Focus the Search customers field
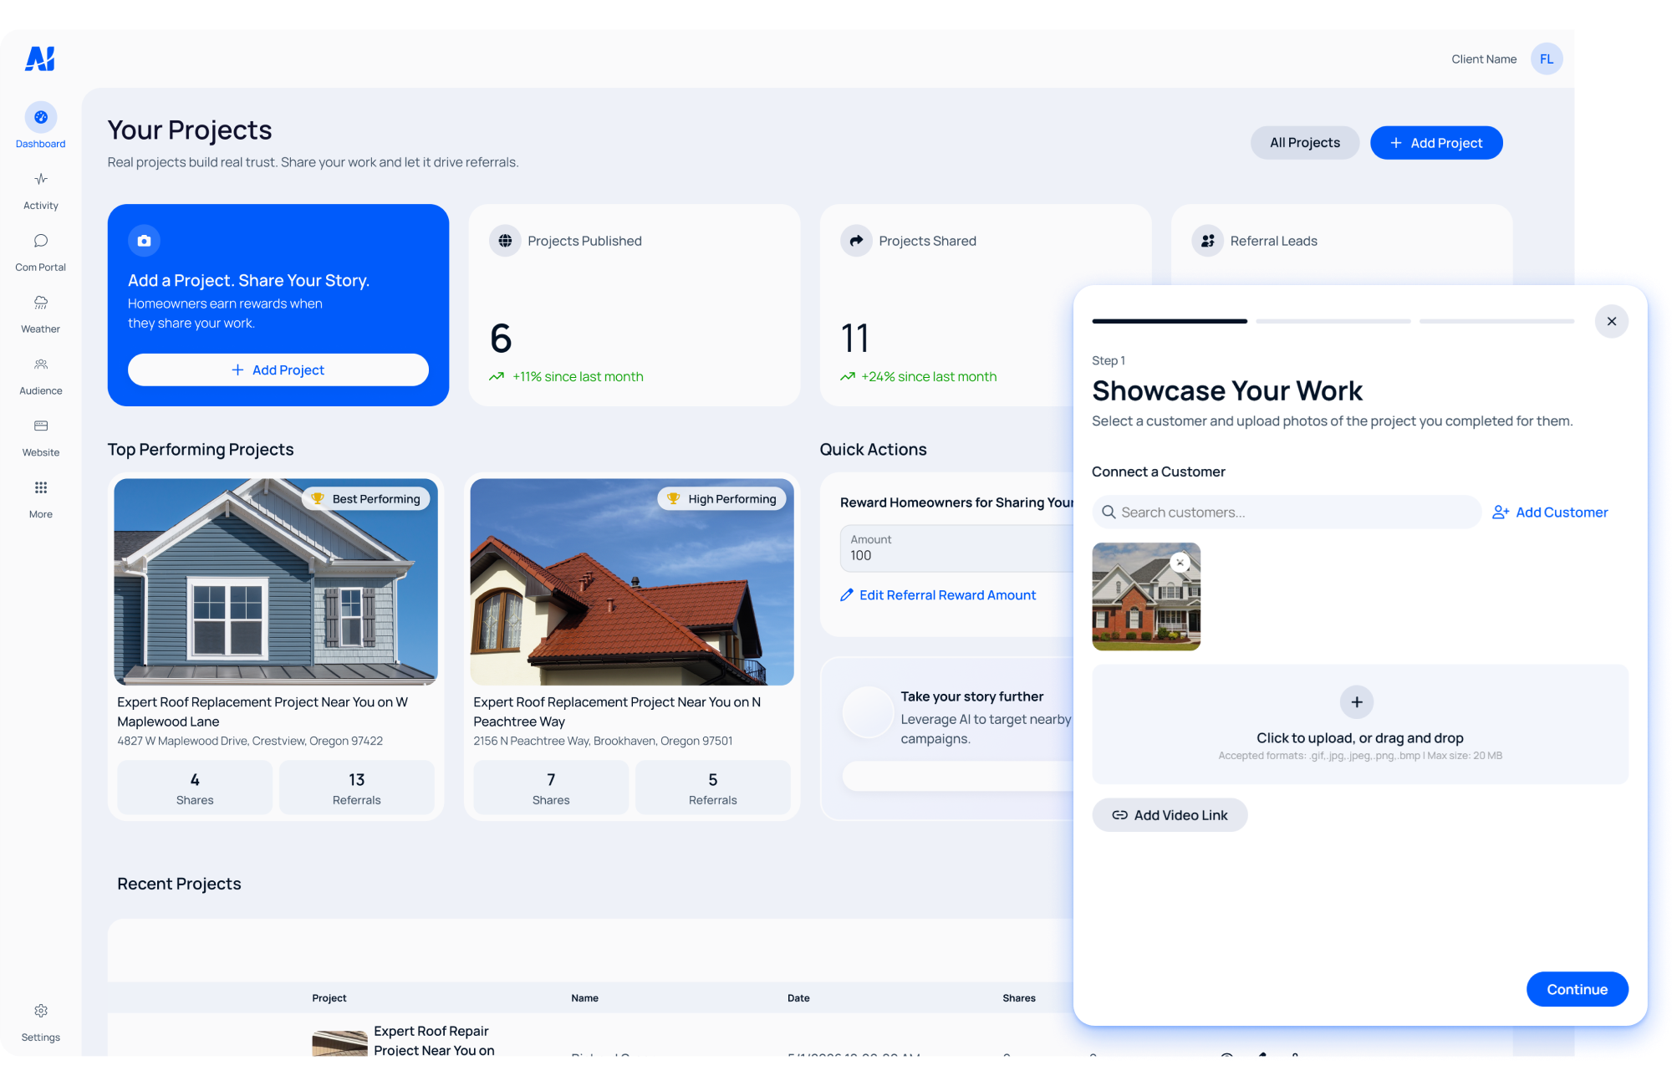Viewport: 1672px width, 1086px height. tap(1286, 512)
